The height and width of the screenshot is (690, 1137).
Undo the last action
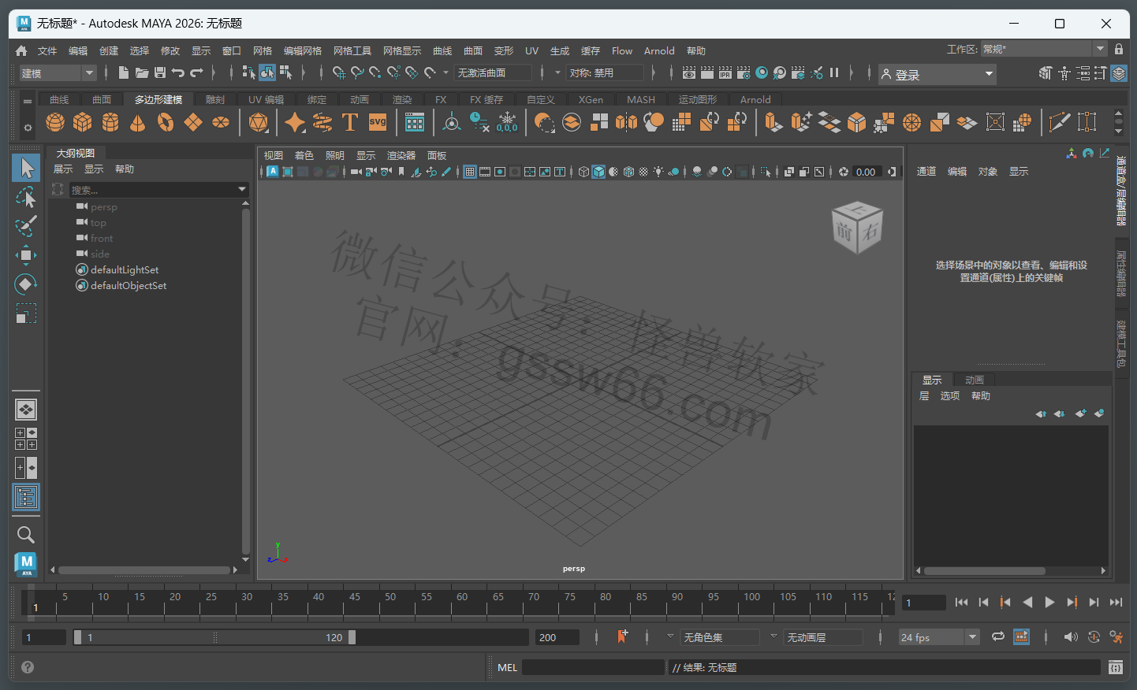point(178,72)
